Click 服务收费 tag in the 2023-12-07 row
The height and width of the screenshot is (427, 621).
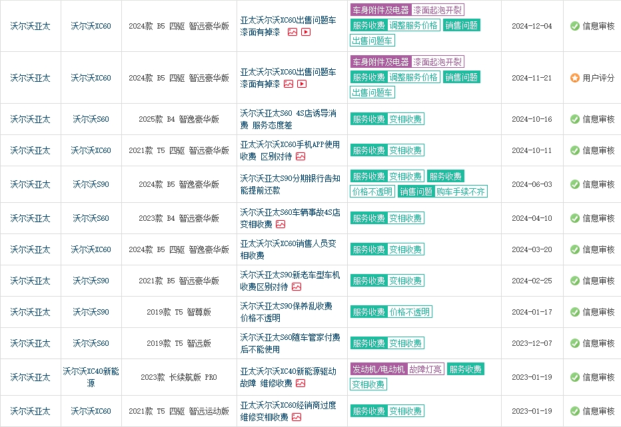[x=368, y=343]
